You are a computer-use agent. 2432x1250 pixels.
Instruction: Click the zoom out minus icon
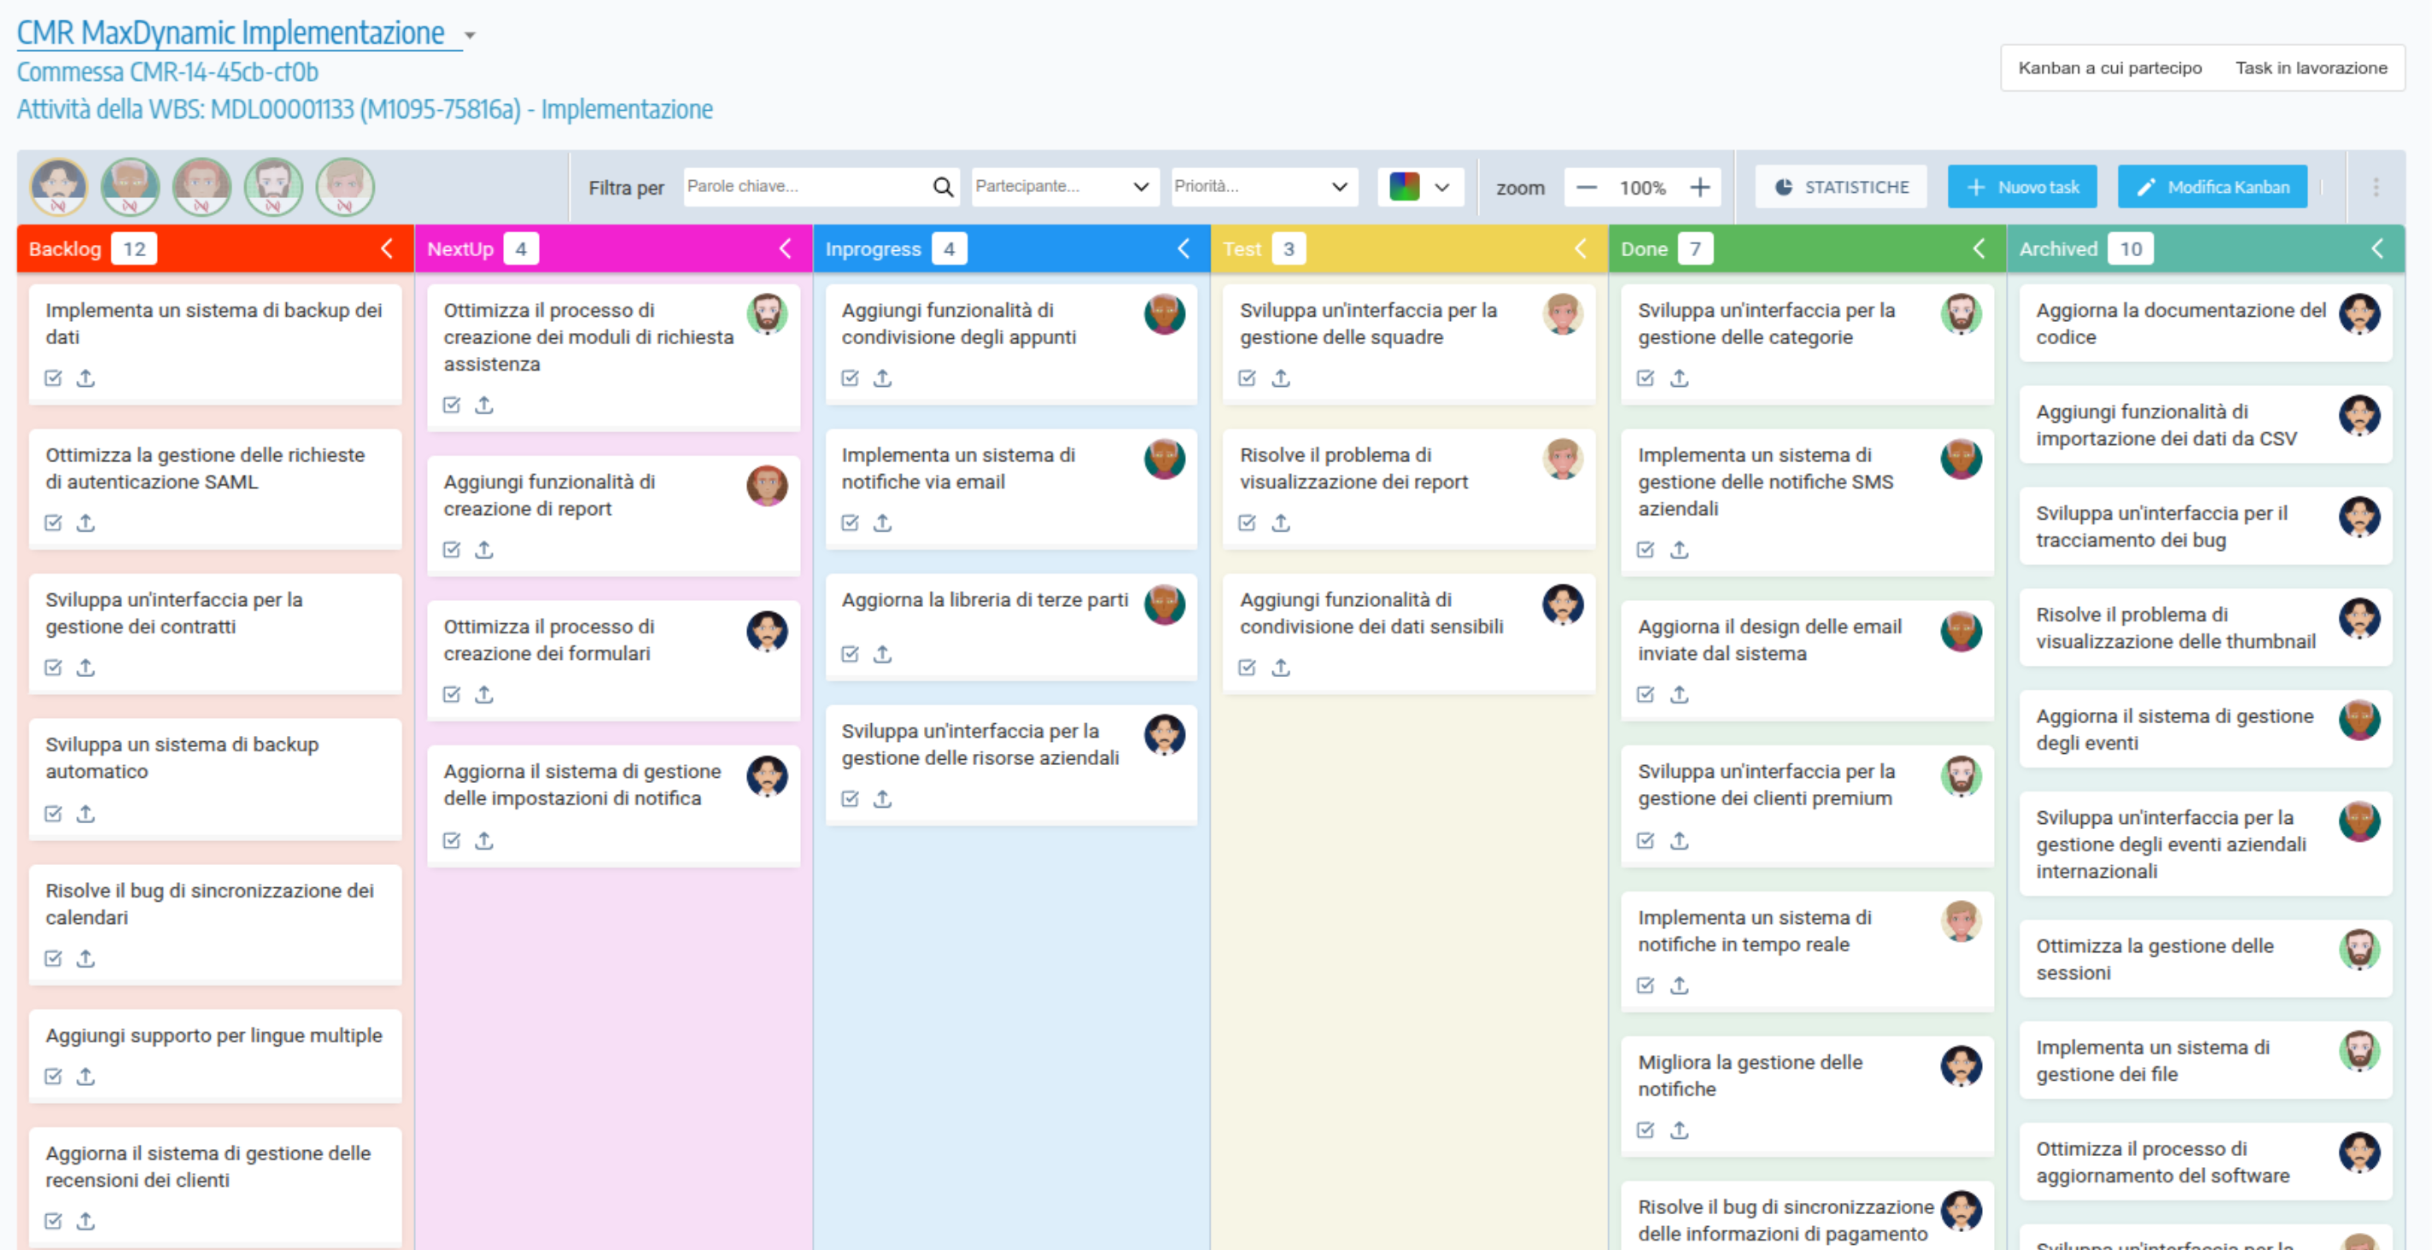[x=1586, y=187]
